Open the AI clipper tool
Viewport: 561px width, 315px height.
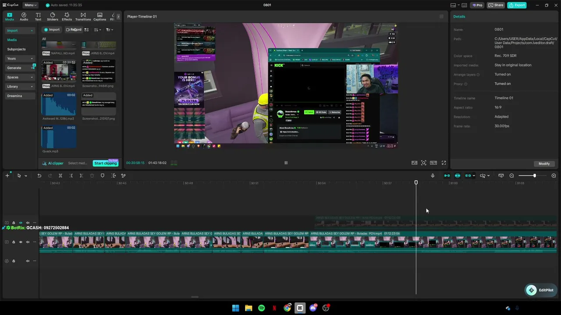point(53,163)
